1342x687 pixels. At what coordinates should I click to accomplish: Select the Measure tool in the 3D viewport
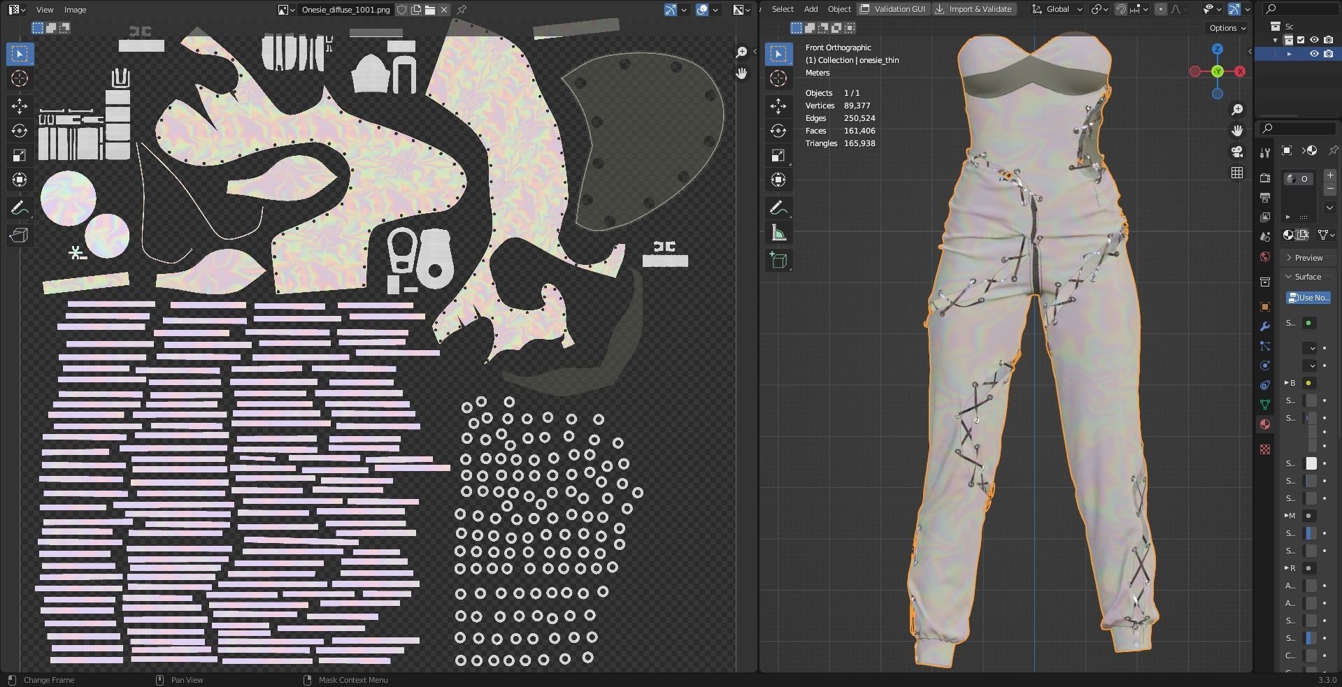(778, 233)
